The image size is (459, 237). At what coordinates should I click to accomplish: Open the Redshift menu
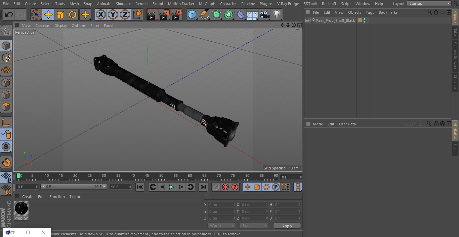[329, 4]
